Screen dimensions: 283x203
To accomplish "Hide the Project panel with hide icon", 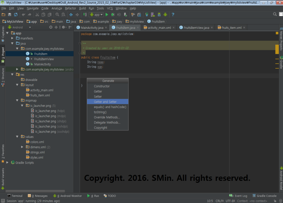I will [70, 27].
